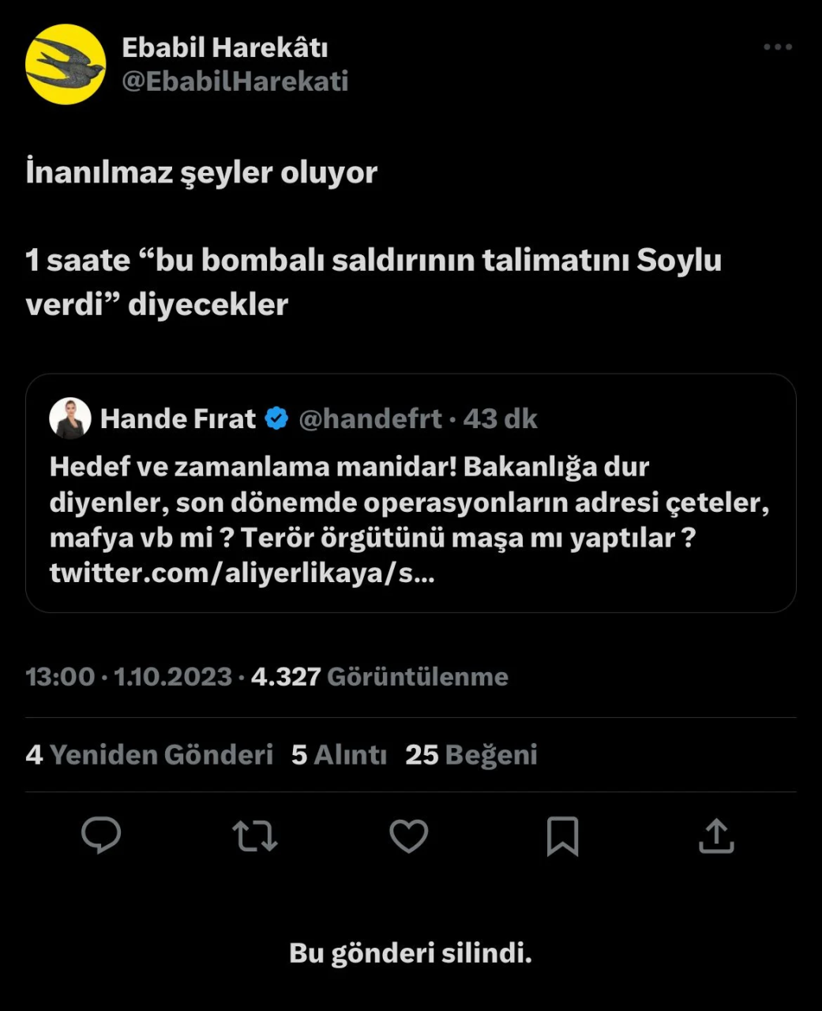Click the 4.327 Görüntülenme view count
The image size is (822, 1011).
coord(379,676)
